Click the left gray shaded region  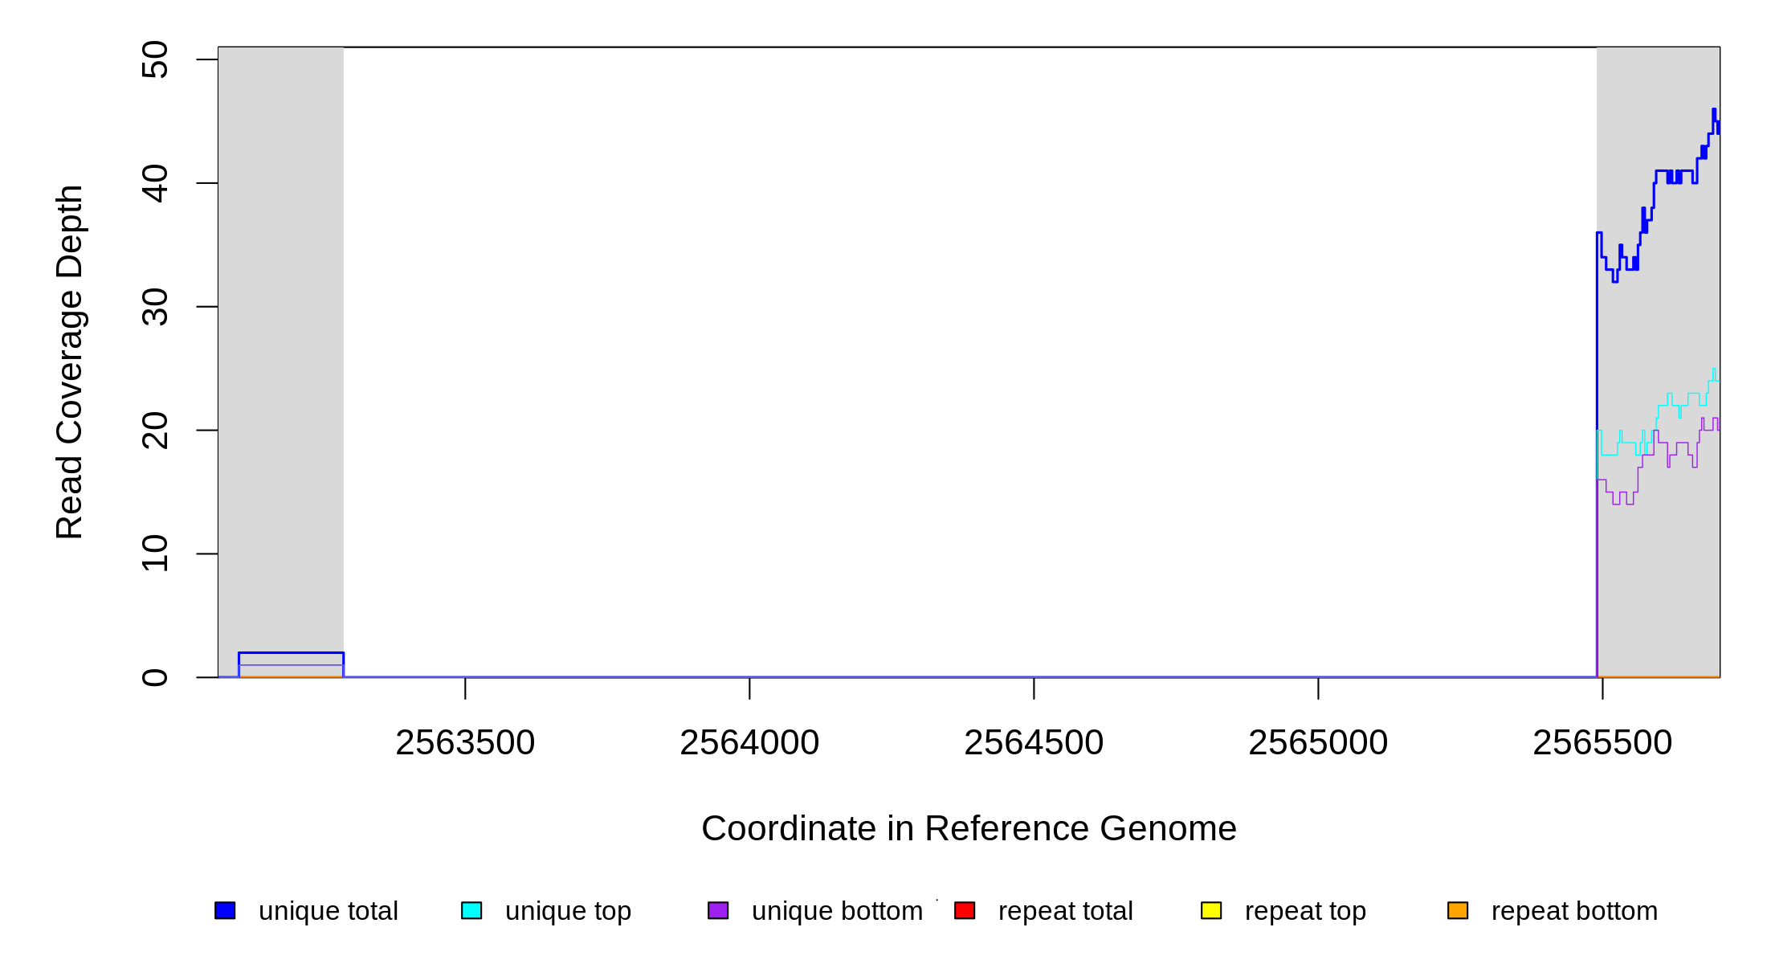point(281,321)
